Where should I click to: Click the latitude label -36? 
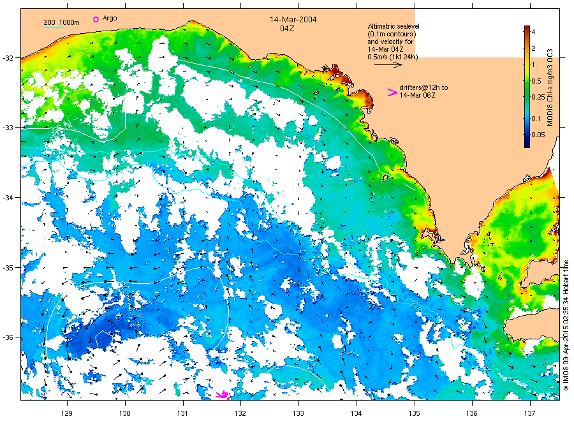coord(8,337)
